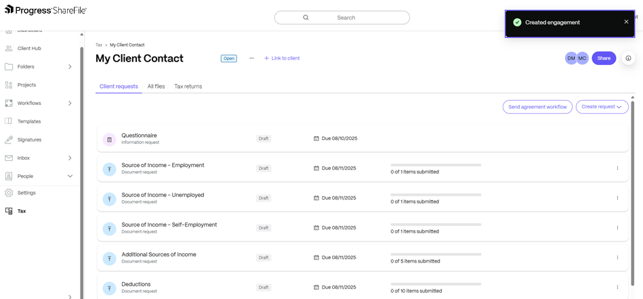Click upload icon for Additional Sources of Income

(x=110, y=258)
